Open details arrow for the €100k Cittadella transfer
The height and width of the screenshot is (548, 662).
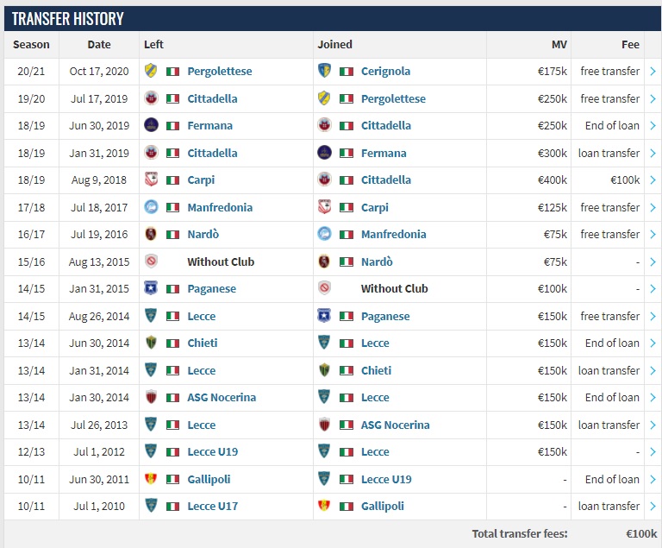click(653, 180)
